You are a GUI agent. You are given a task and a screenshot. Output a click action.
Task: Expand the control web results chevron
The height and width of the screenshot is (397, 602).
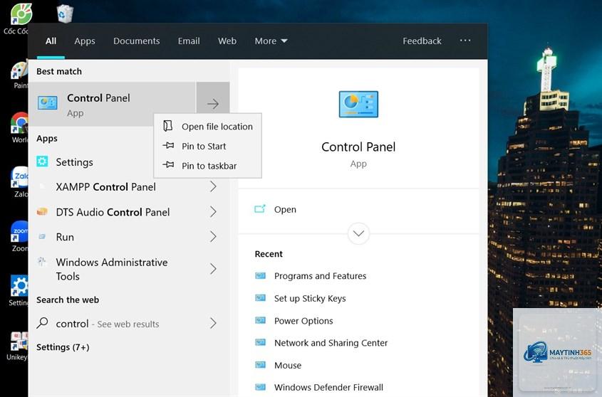pos(214,323)
